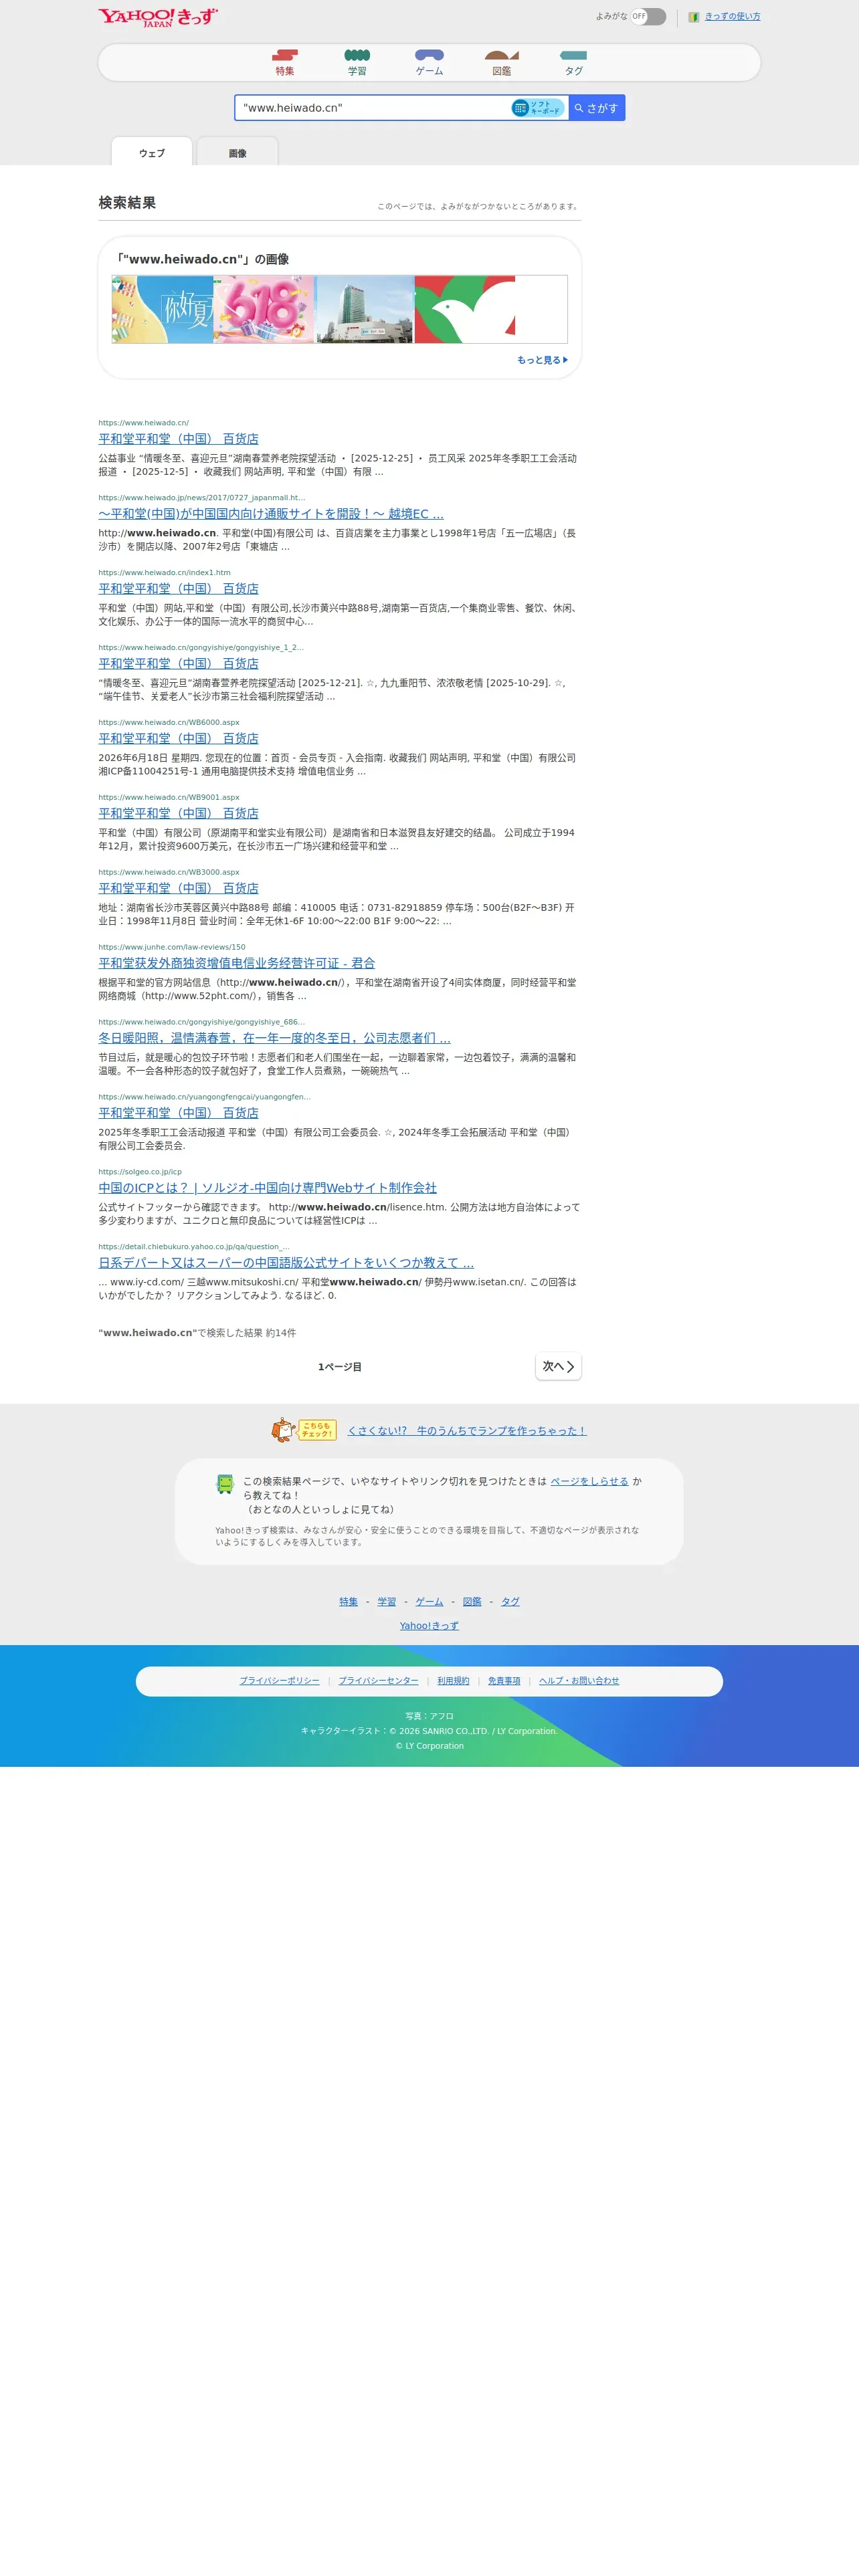Click the こちらもチェック badge icon
This screenshot has height=2576, width=859.
click(304, 1430)
